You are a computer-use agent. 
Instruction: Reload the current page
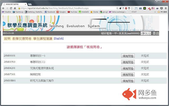tap(11, 8)
